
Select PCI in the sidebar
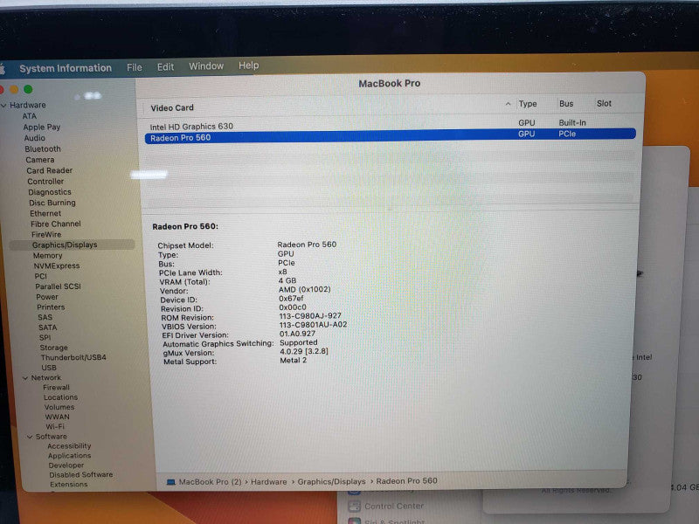point(40,276)
